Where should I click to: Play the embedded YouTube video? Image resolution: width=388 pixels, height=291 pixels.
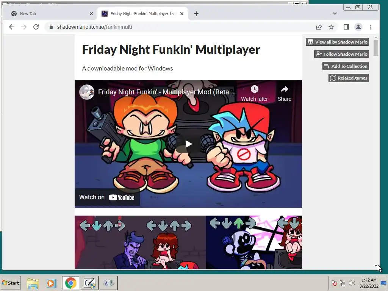pos(188,144)
